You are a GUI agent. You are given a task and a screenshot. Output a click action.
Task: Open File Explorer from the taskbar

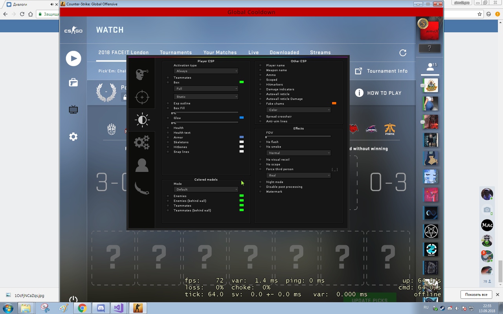pyautogui.click(x=26, y=308)
